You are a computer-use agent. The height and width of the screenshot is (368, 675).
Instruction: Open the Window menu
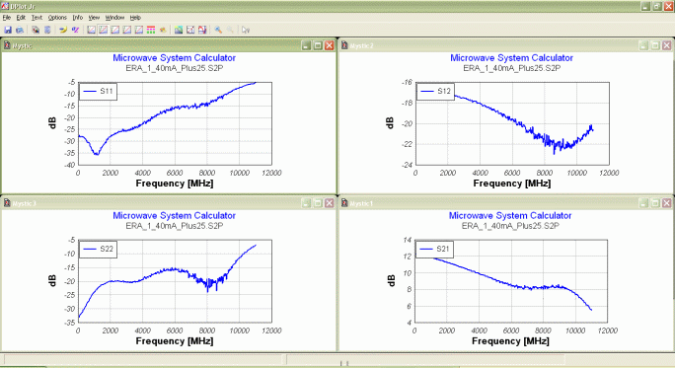click(114, 18)
